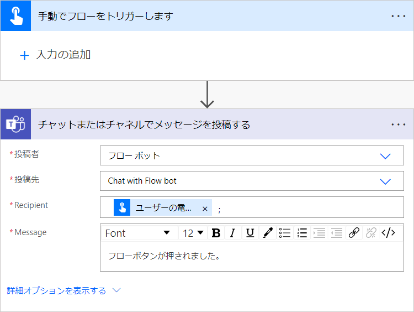Click the plus icon for 入力の追加
The height and width of the screenshot is (312, 414).
24,55
